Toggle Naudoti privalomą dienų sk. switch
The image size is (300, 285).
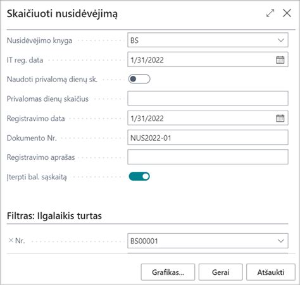(x=139, y=79)
